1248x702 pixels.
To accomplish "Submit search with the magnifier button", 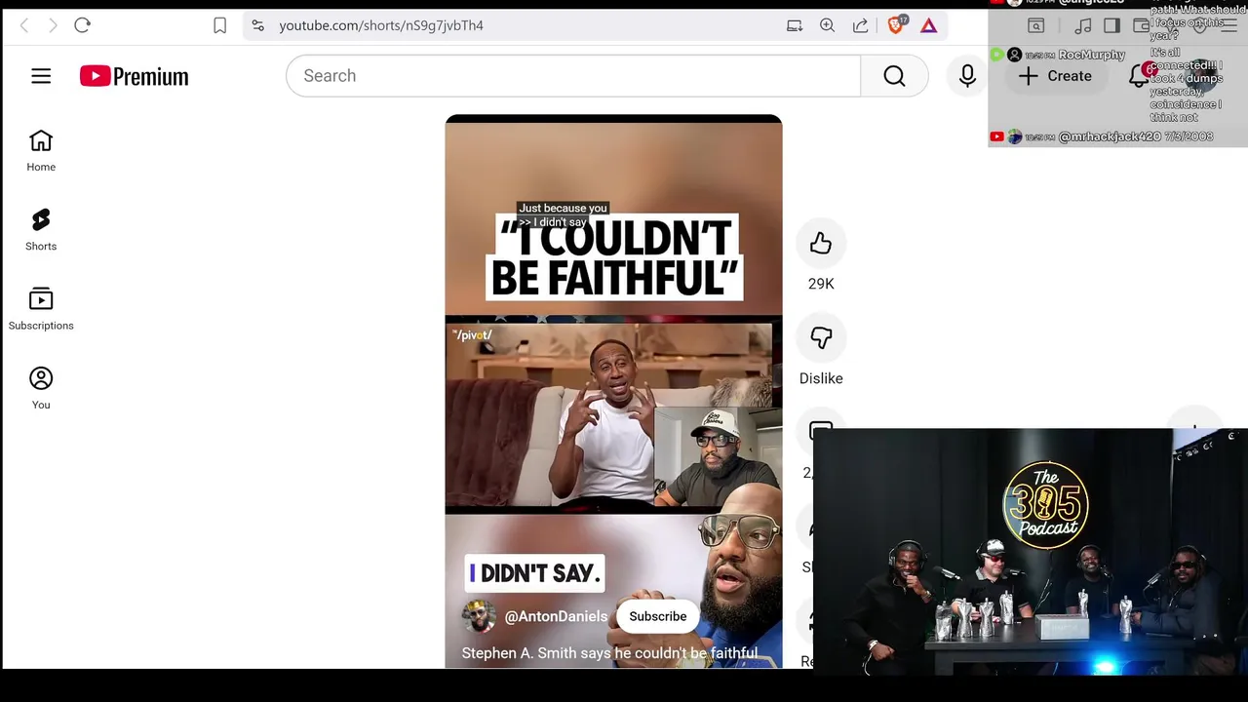I will pyautogui.click(x=894, y=76).
